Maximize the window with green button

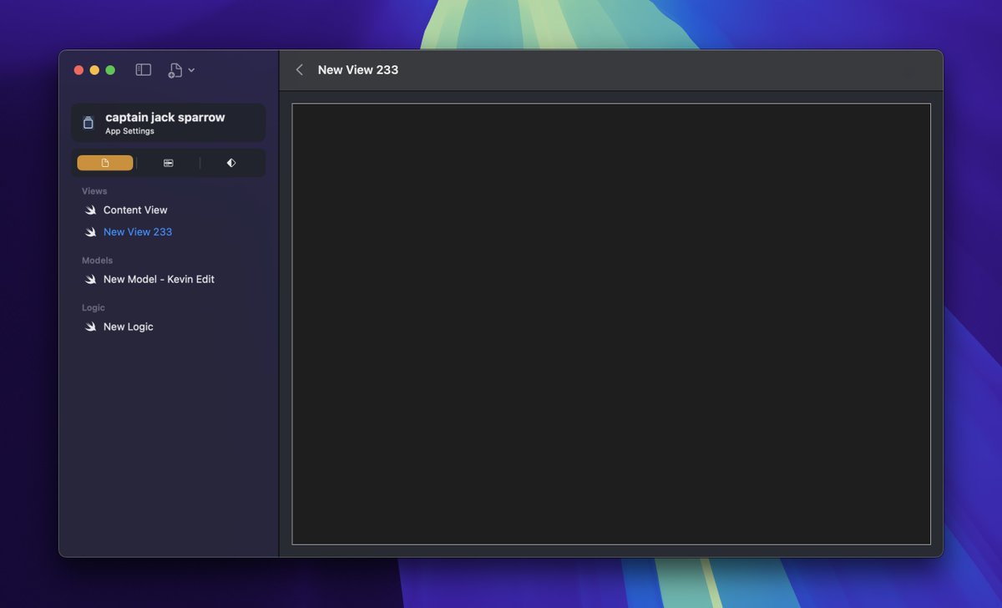pyautogui.click(x=110, y=70)
